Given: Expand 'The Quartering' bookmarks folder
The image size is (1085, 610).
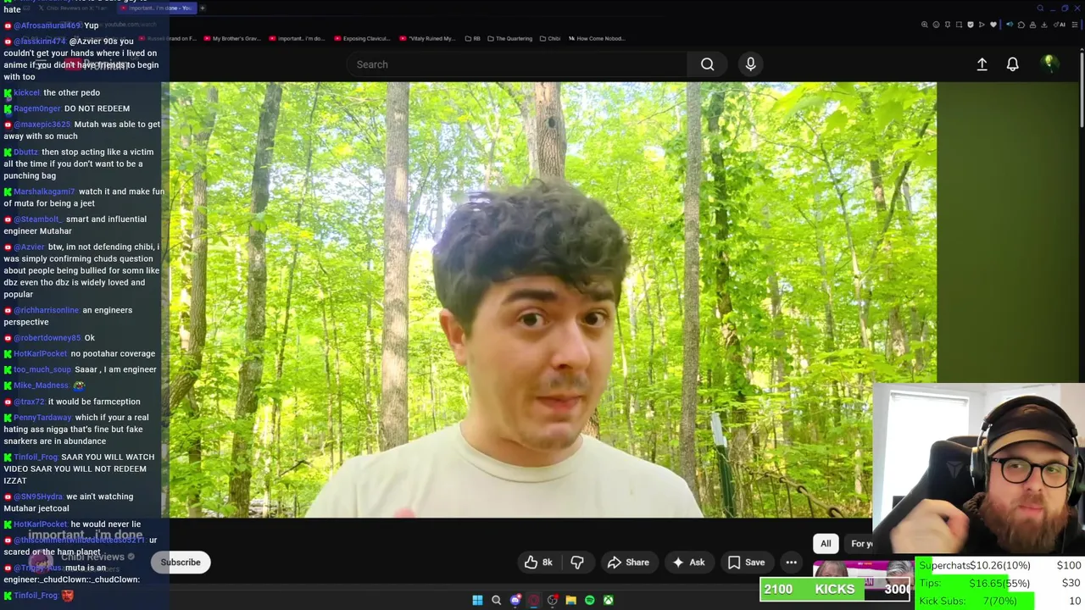Looking at the screenshot, I should pos(509,38).
